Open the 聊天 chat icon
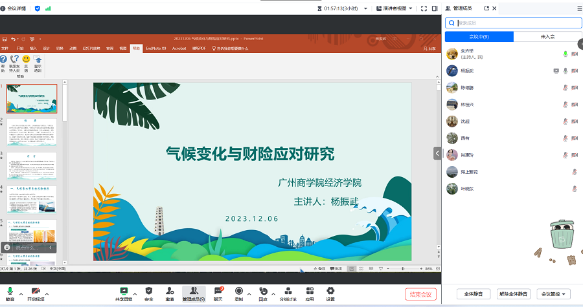The height and width of the screenshot is (307, 583). [218, 291]
